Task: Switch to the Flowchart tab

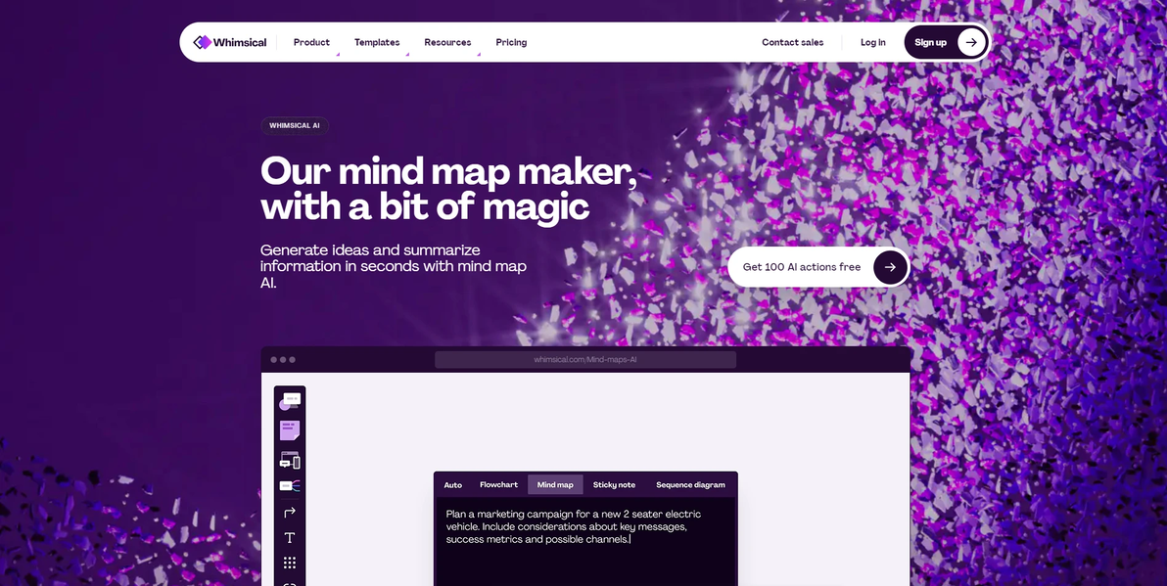Action: tap(498, 485)
